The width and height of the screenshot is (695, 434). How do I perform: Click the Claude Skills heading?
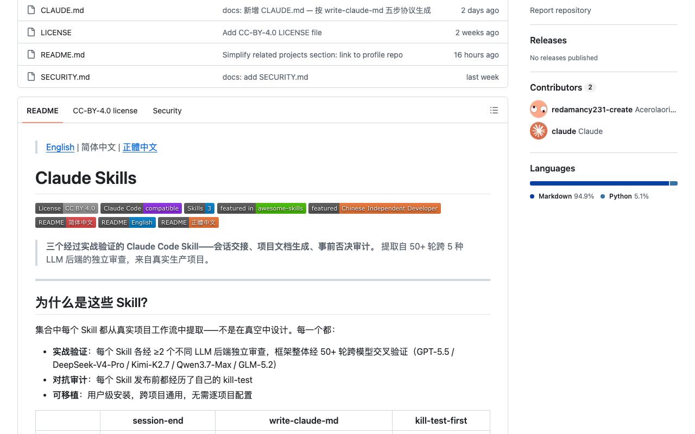coord(86,178)
